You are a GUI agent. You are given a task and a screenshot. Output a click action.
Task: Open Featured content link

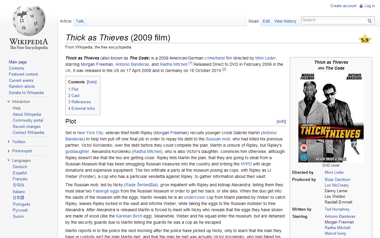coord(23,74)
